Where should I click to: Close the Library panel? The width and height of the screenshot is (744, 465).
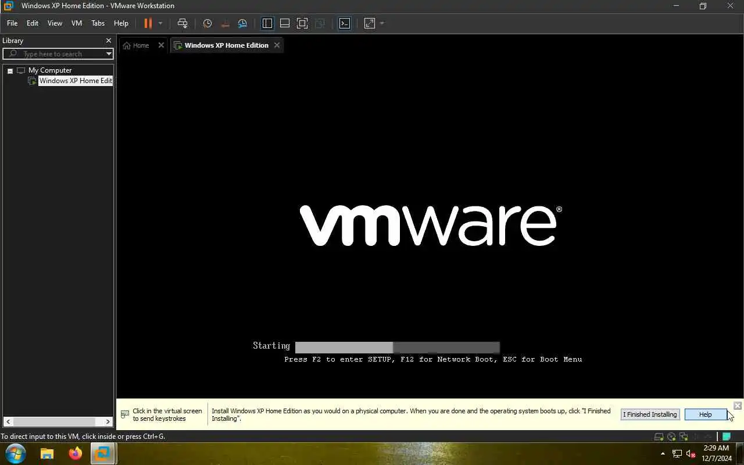pyautogui.click(x=108, y=41)
